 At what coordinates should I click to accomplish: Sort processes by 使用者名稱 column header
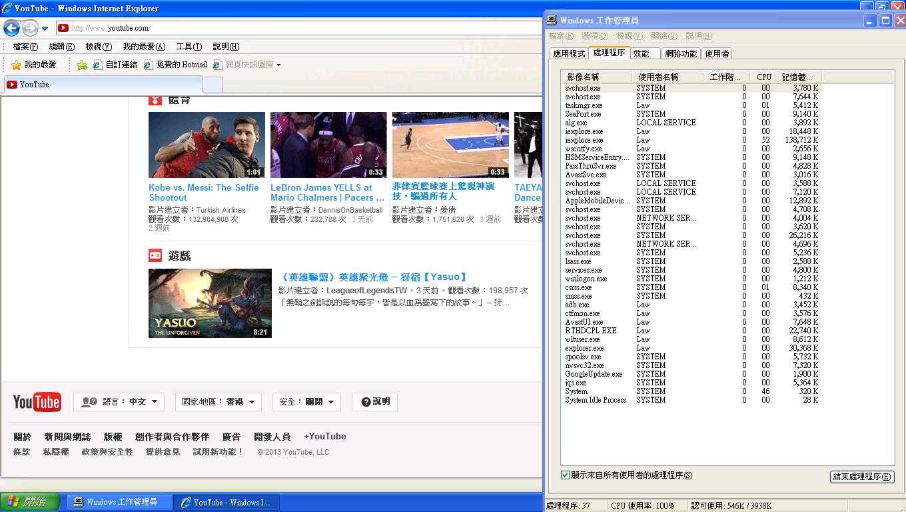click(x=668, y=77)
